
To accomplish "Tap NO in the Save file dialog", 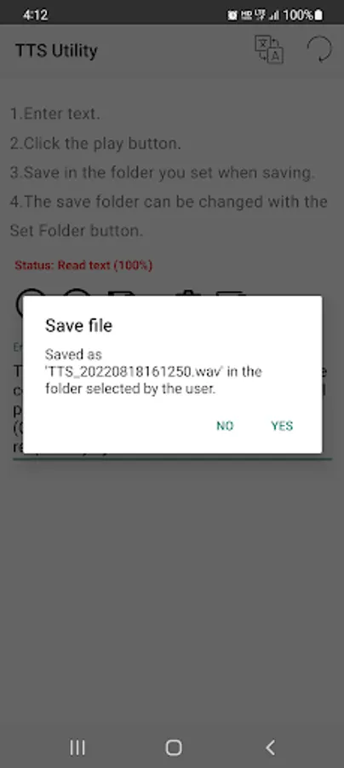I will (225, 426).
